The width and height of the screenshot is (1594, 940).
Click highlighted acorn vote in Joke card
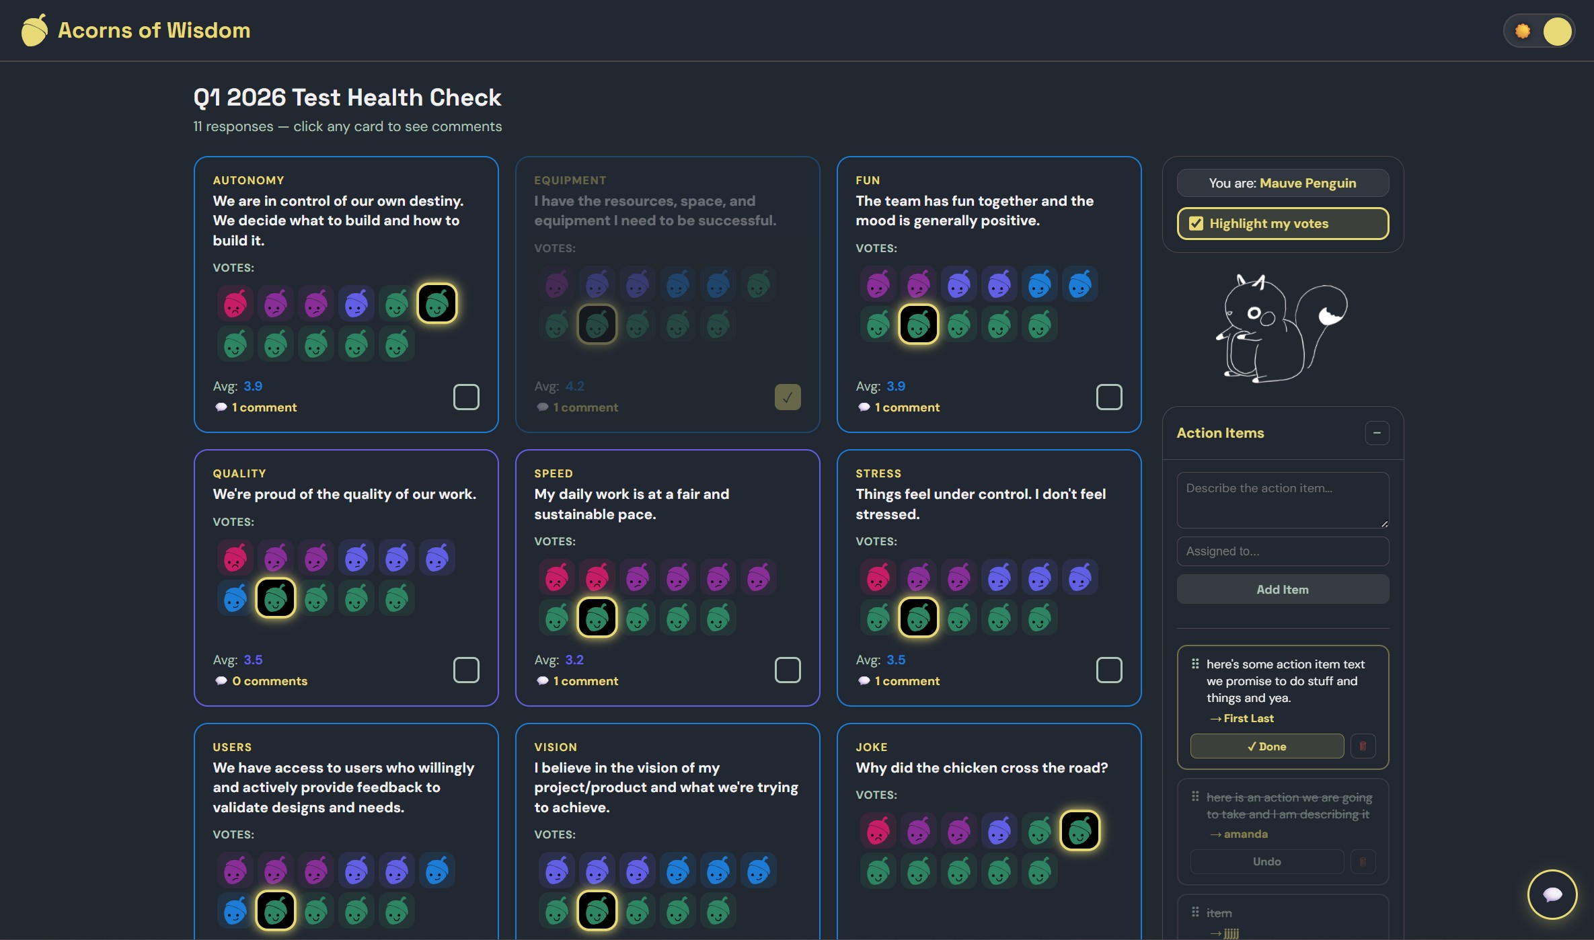click(x=1080, y=830)
